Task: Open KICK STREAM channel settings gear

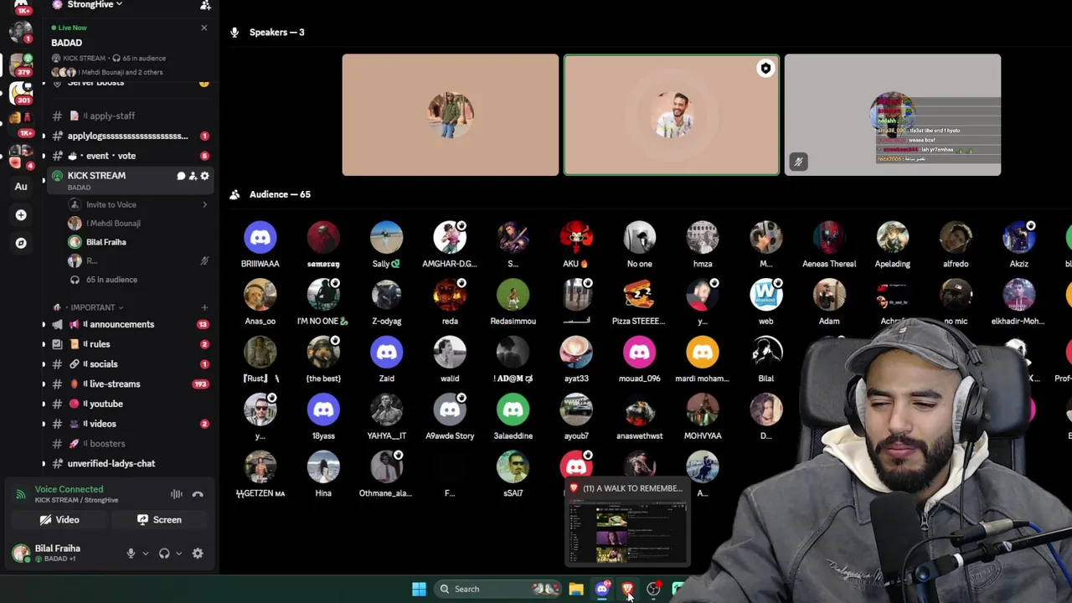Action: [x=204, y=176]
